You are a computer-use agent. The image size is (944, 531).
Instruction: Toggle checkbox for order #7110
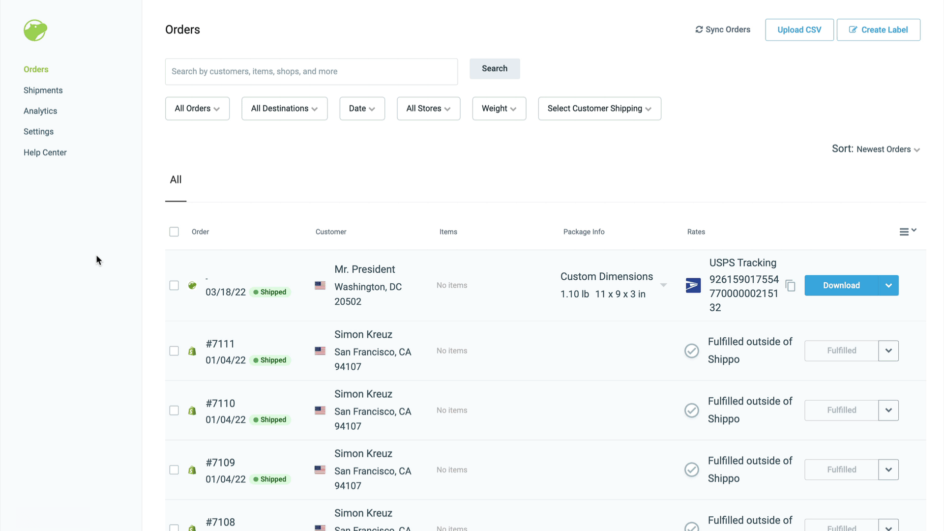click(x=174, y=410)
